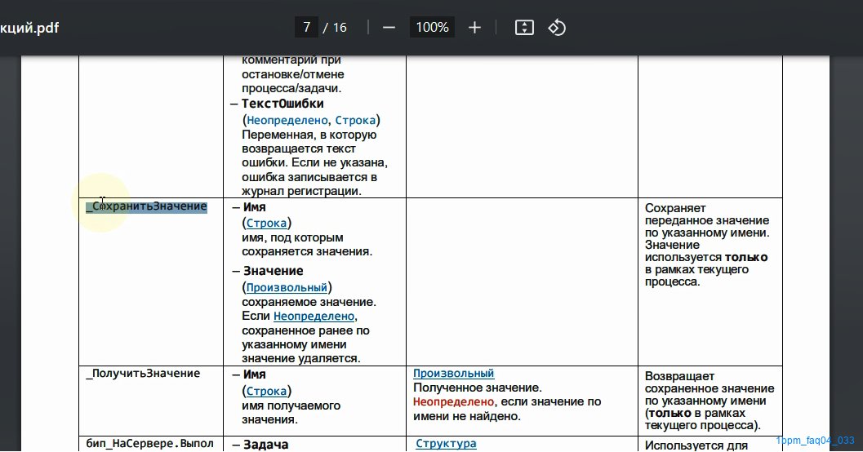Click the zoom in plus icon

(474, 28)
